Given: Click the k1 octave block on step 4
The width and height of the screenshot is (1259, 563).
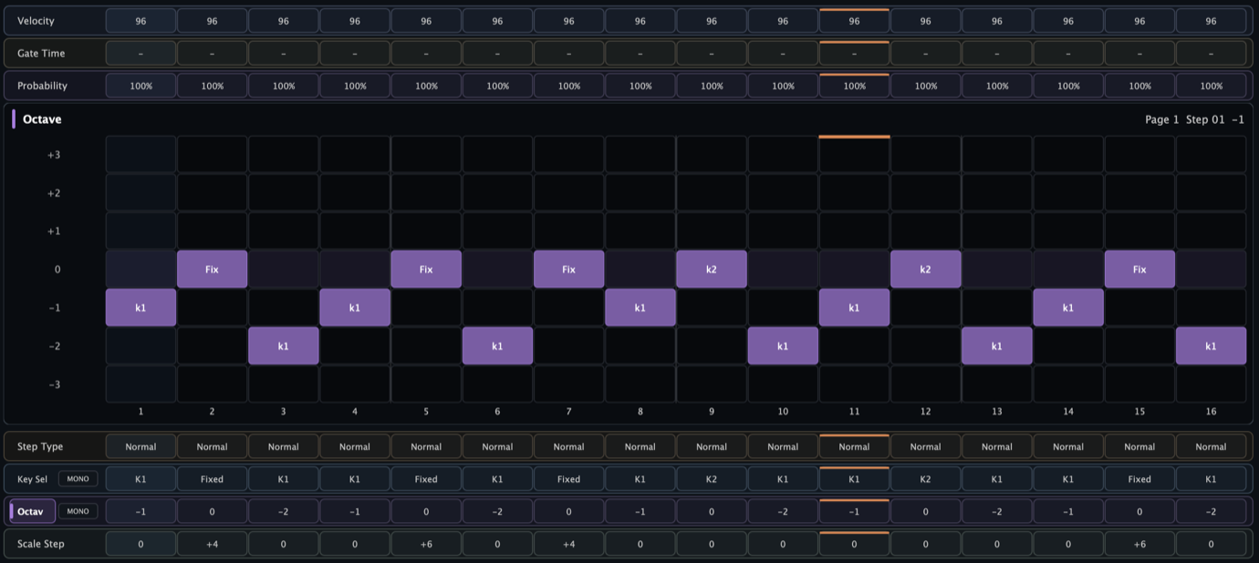Looking at the screenshot, I should tap(355, 308).
